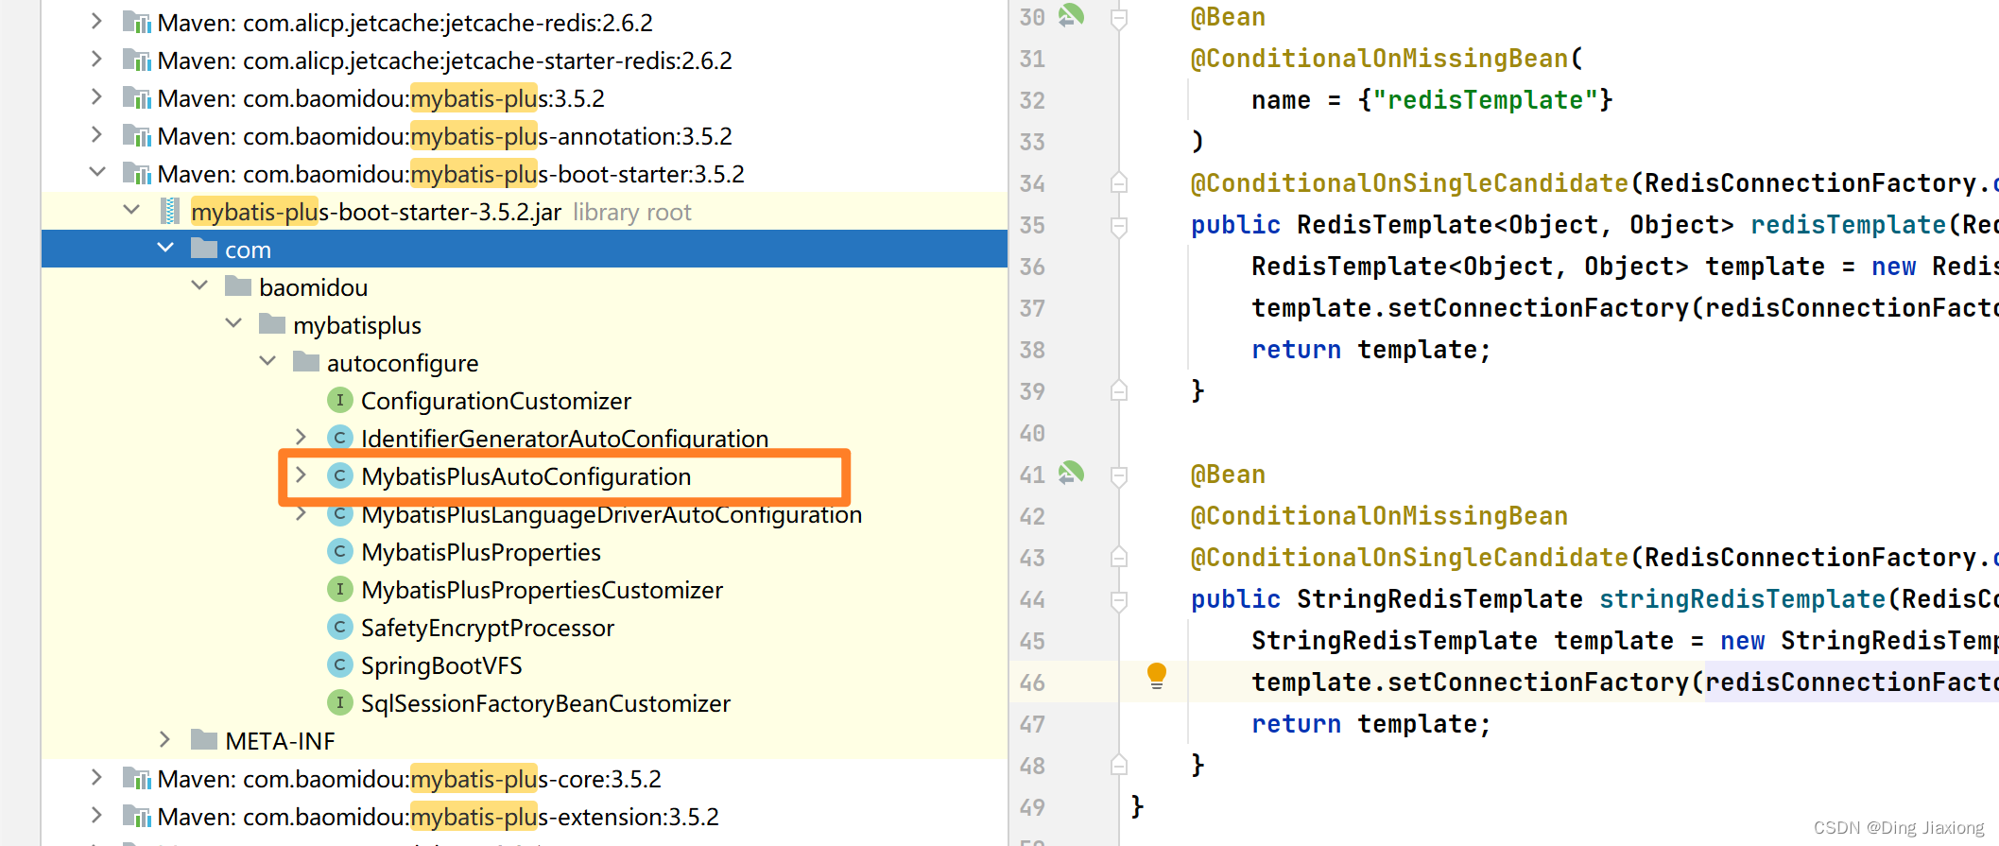Image resolution: width=1999 pixels, height=846 pixels.
Task: Expand the META-INF folder
Action: pyautogui.click(x=164, y=739)
